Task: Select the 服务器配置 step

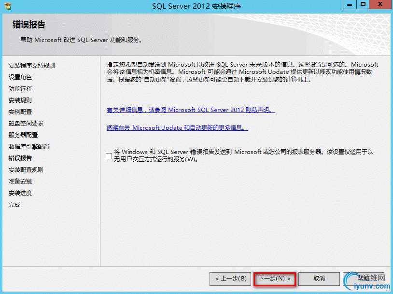Action: pos(23,135)
